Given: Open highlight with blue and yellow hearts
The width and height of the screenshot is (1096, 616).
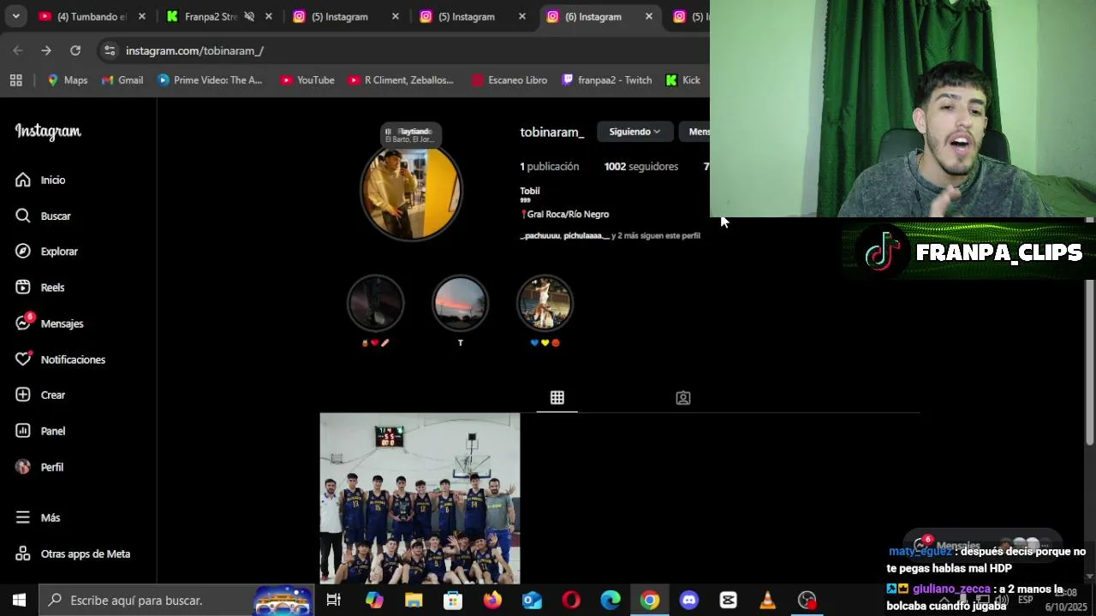Looking at the screenshot, I should (x=545, y=304).
